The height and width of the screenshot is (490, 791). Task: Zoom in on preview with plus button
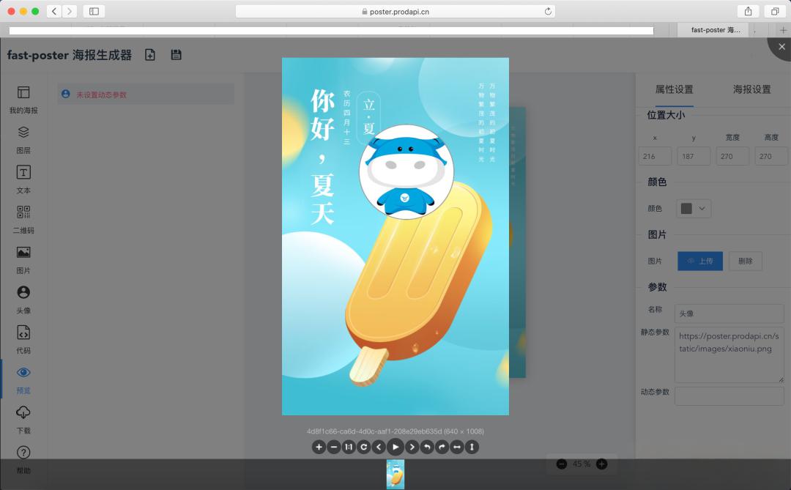(319, 447)
